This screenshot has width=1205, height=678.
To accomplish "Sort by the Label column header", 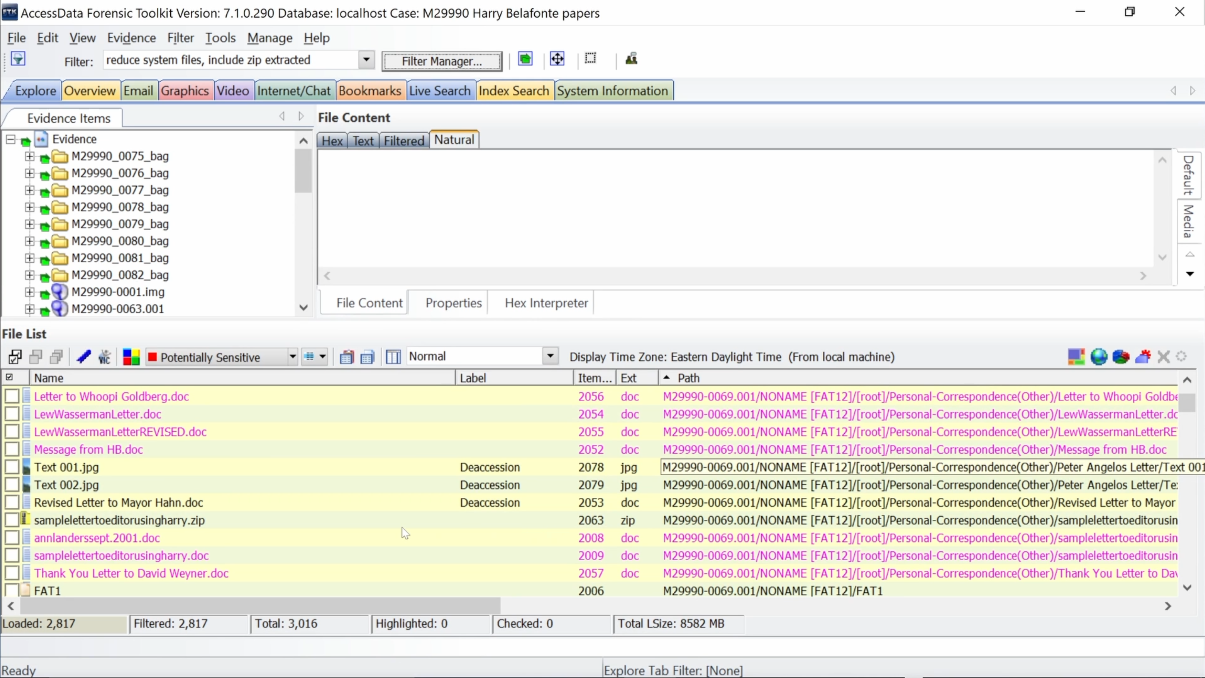I will (515, 378).
